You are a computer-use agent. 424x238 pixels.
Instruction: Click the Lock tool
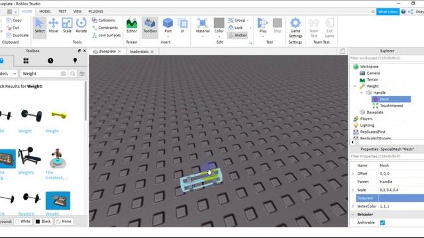pyautogui.click(x=235, y=28)
